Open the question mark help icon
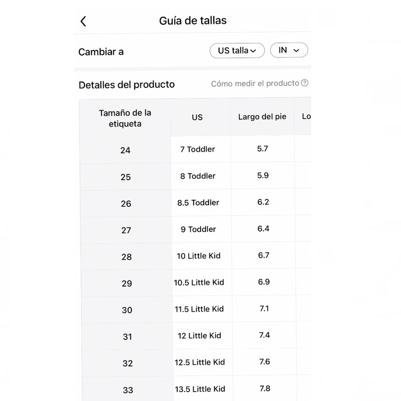401x401 pixels. click(x=304, y=83)
